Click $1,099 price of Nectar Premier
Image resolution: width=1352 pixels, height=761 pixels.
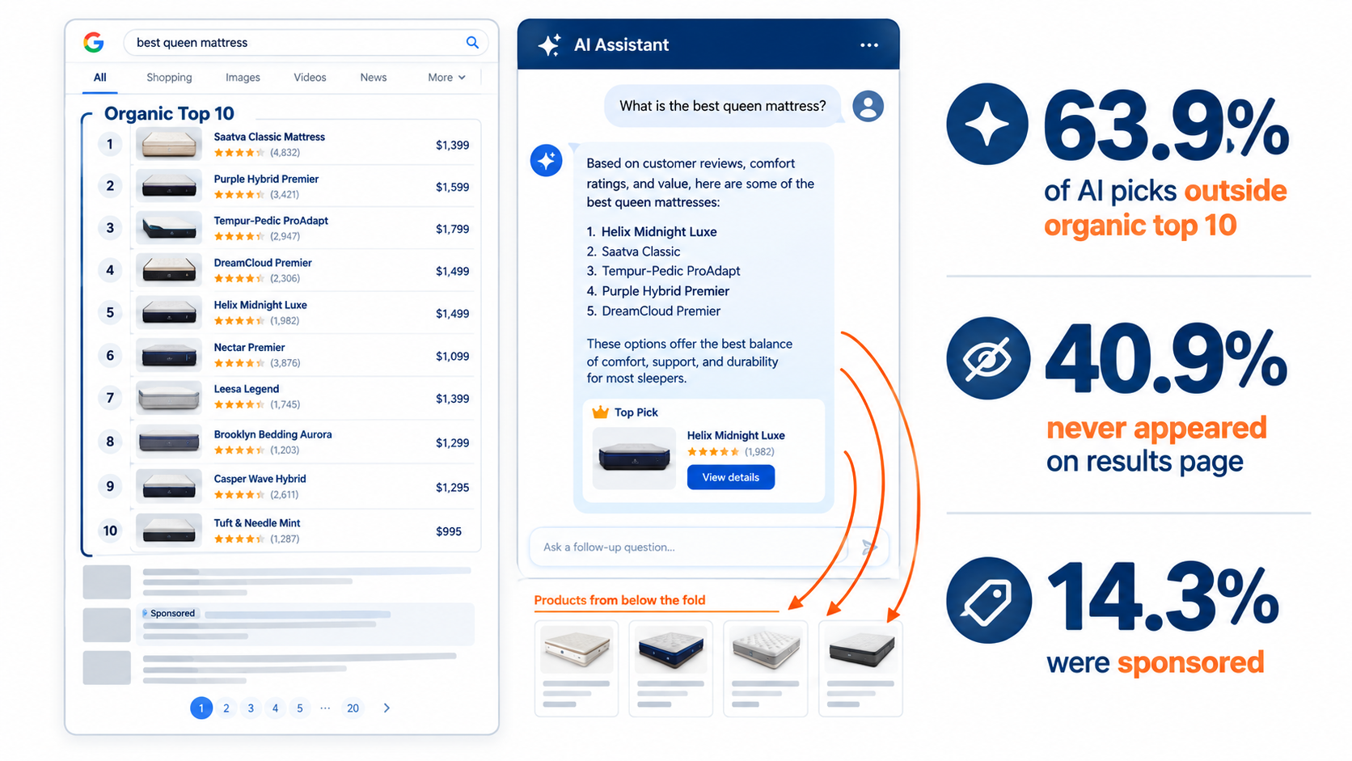(x=452, y=356)
